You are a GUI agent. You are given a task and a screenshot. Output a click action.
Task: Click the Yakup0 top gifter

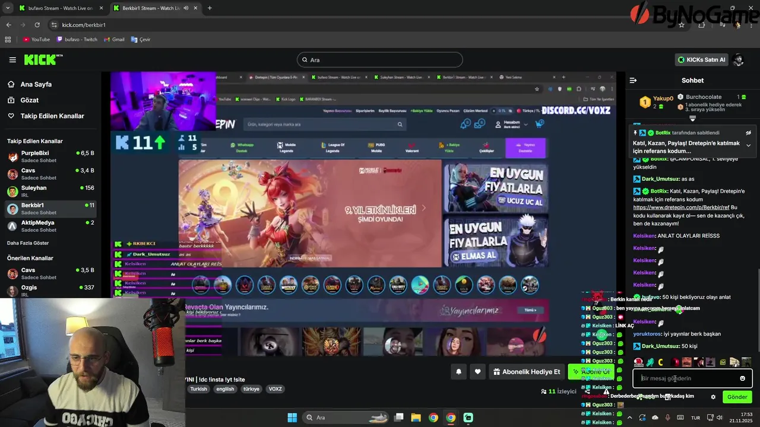click(656, 102)
